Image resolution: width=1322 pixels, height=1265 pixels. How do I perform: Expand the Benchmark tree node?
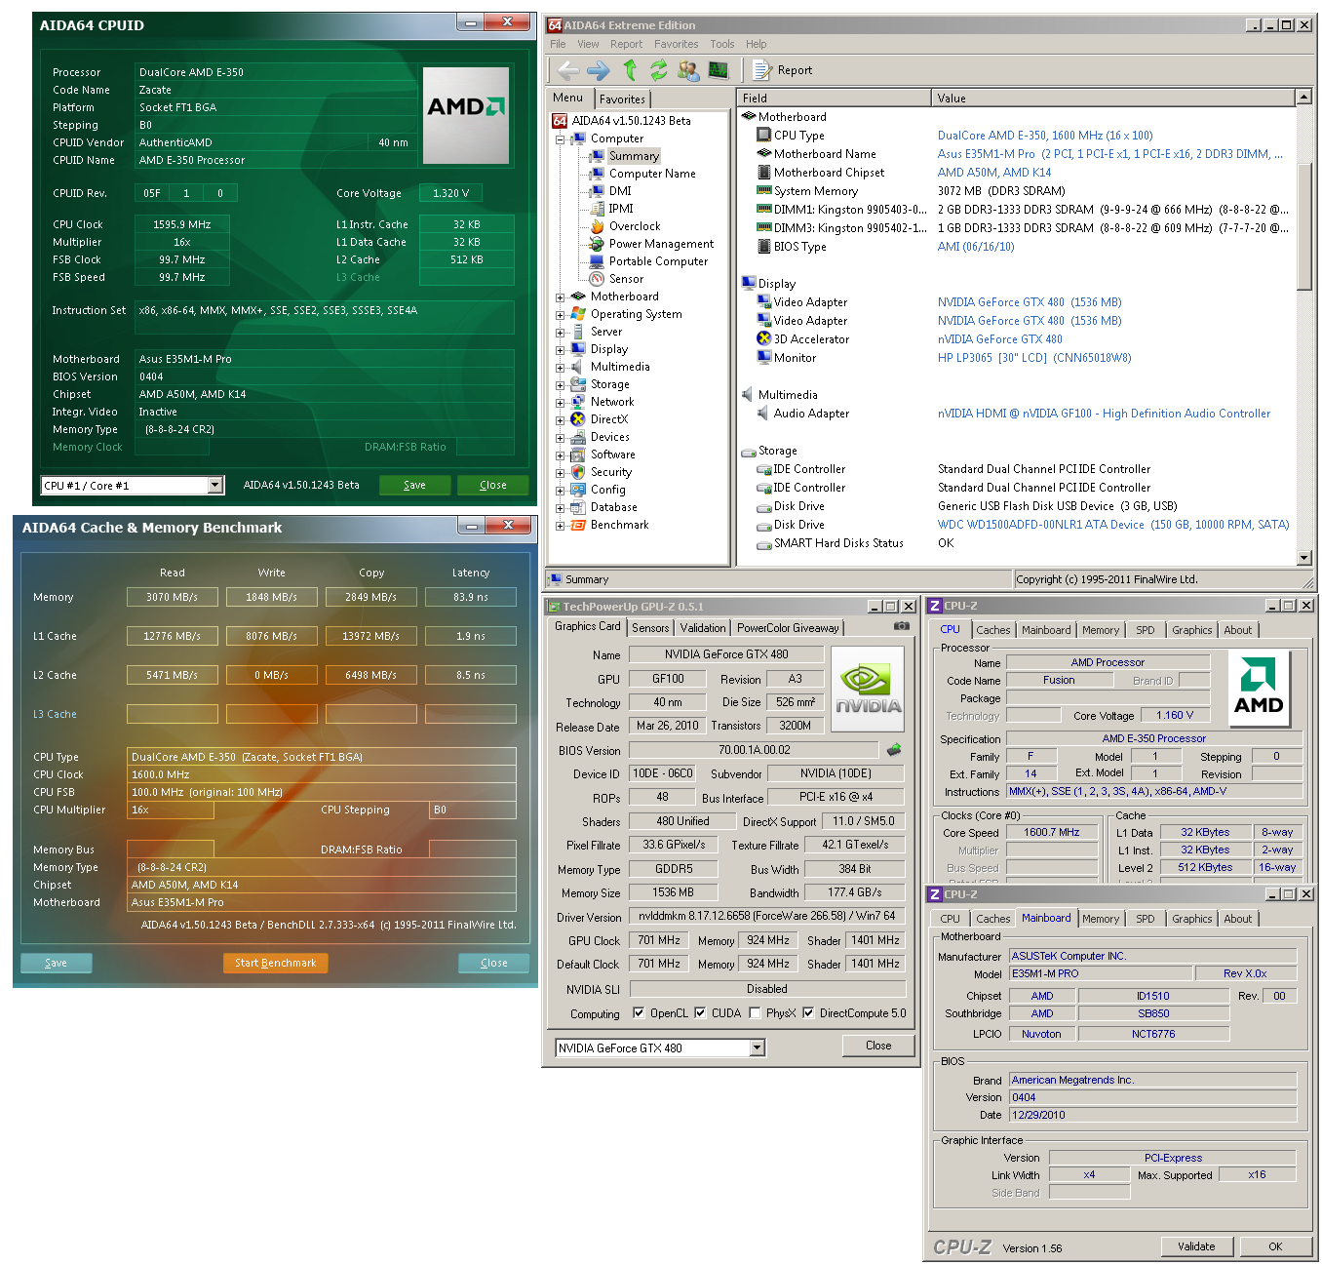[x=561, y=526]
